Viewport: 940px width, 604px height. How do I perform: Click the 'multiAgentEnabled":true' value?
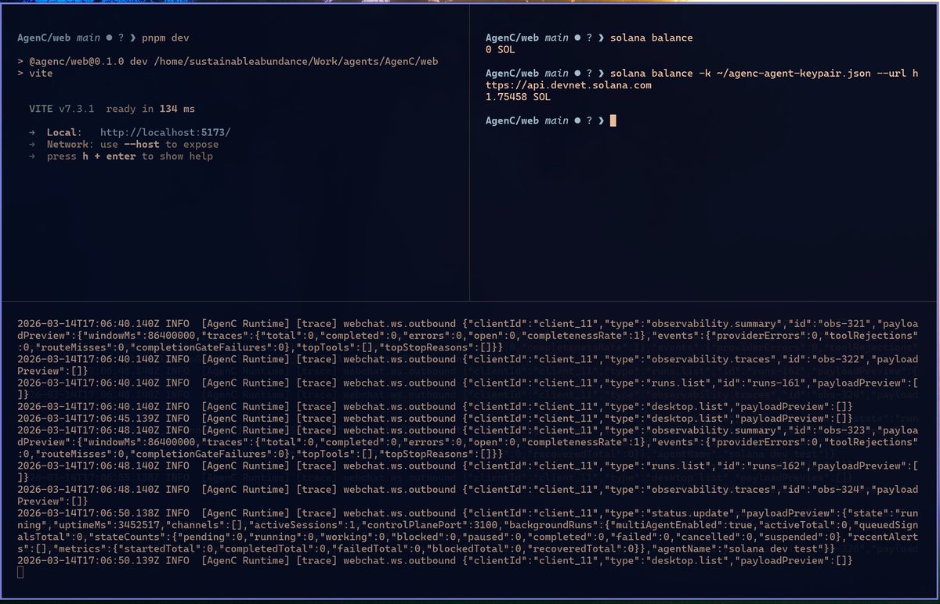[x=685, y=524]
